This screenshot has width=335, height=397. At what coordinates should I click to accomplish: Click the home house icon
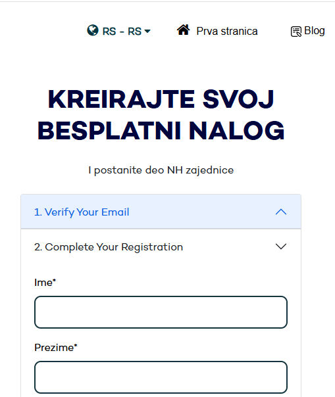click(184, 30)
